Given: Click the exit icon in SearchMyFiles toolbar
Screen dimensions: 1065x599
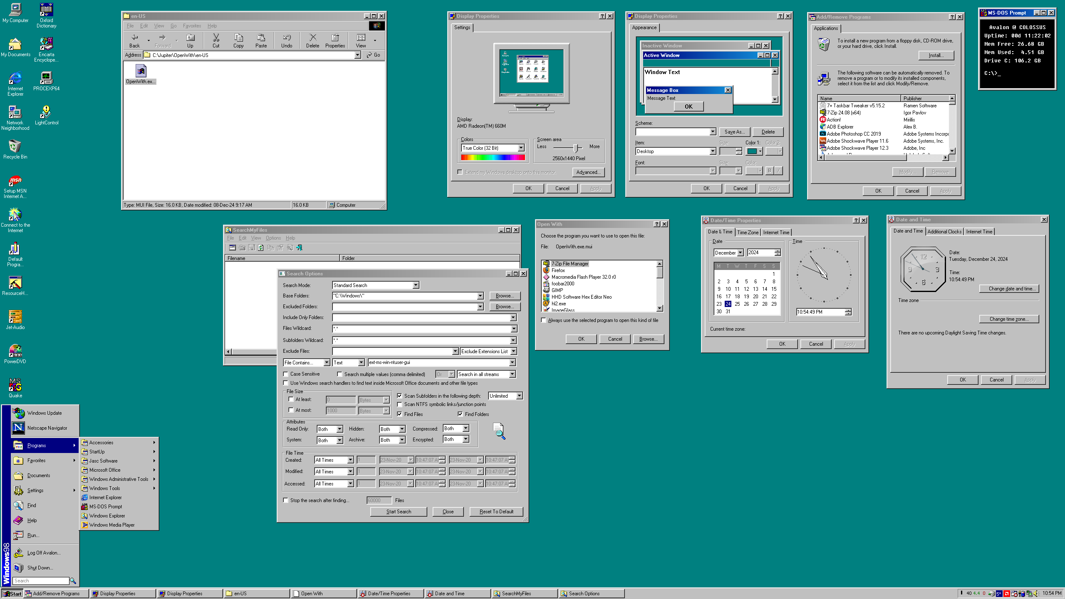Looking at the screenshot, I should (x=299, y=248).
